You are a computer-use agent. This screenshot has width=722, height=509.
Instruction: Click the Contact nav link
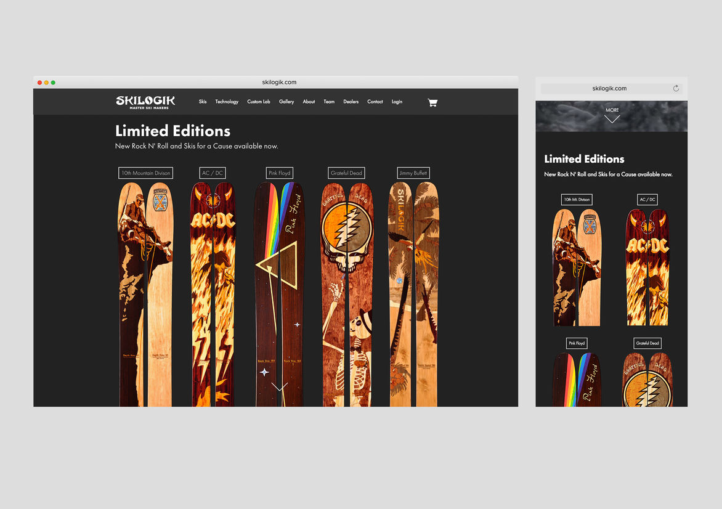click(375, 102)
